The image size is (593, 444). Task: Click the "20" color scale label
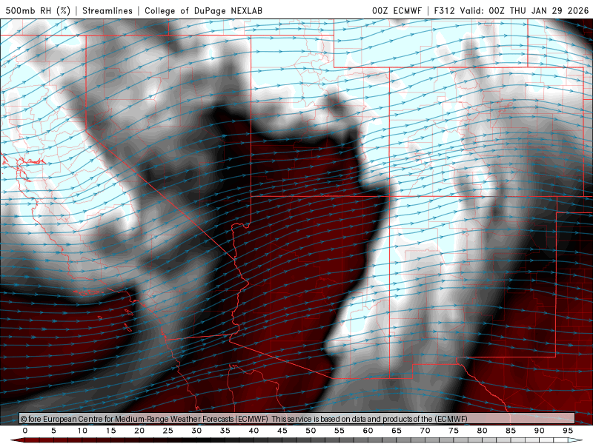click(x=139, y=431)
